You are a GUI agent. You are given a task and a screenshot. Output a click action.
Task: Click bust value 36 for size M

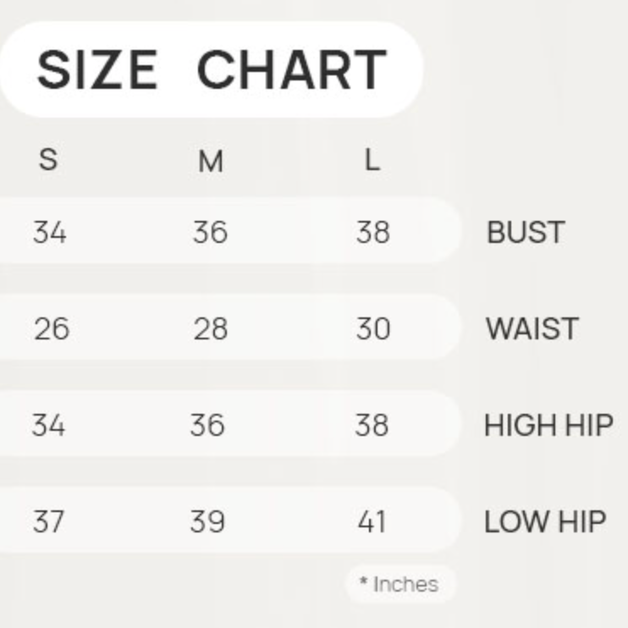pyautogui.click(x=210, y=232)
